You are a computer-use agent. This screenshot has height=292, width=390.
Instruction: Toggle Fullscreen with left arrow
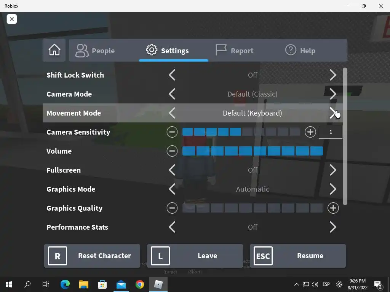click(172, 170)
